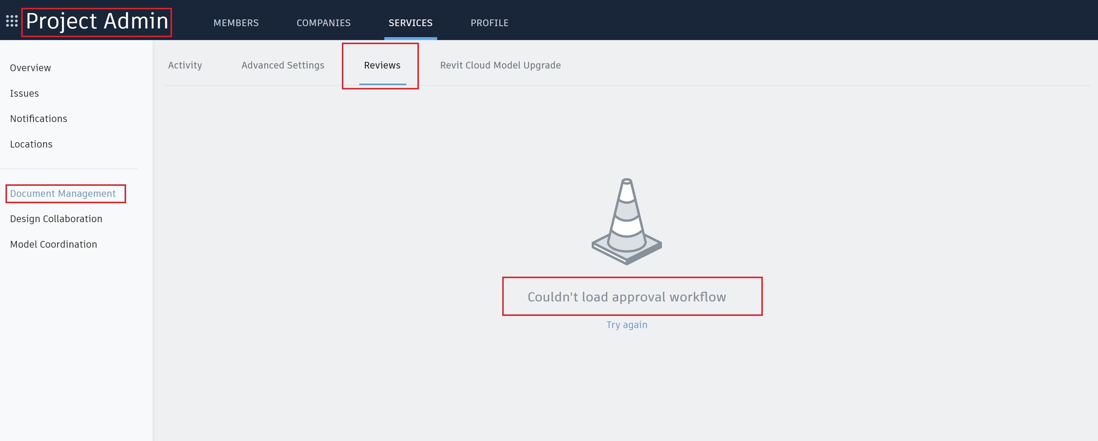The width and height of the screenshot is (1098, 441).
Task: Select the Reviews sub-tab
Action: click(382, 65)
